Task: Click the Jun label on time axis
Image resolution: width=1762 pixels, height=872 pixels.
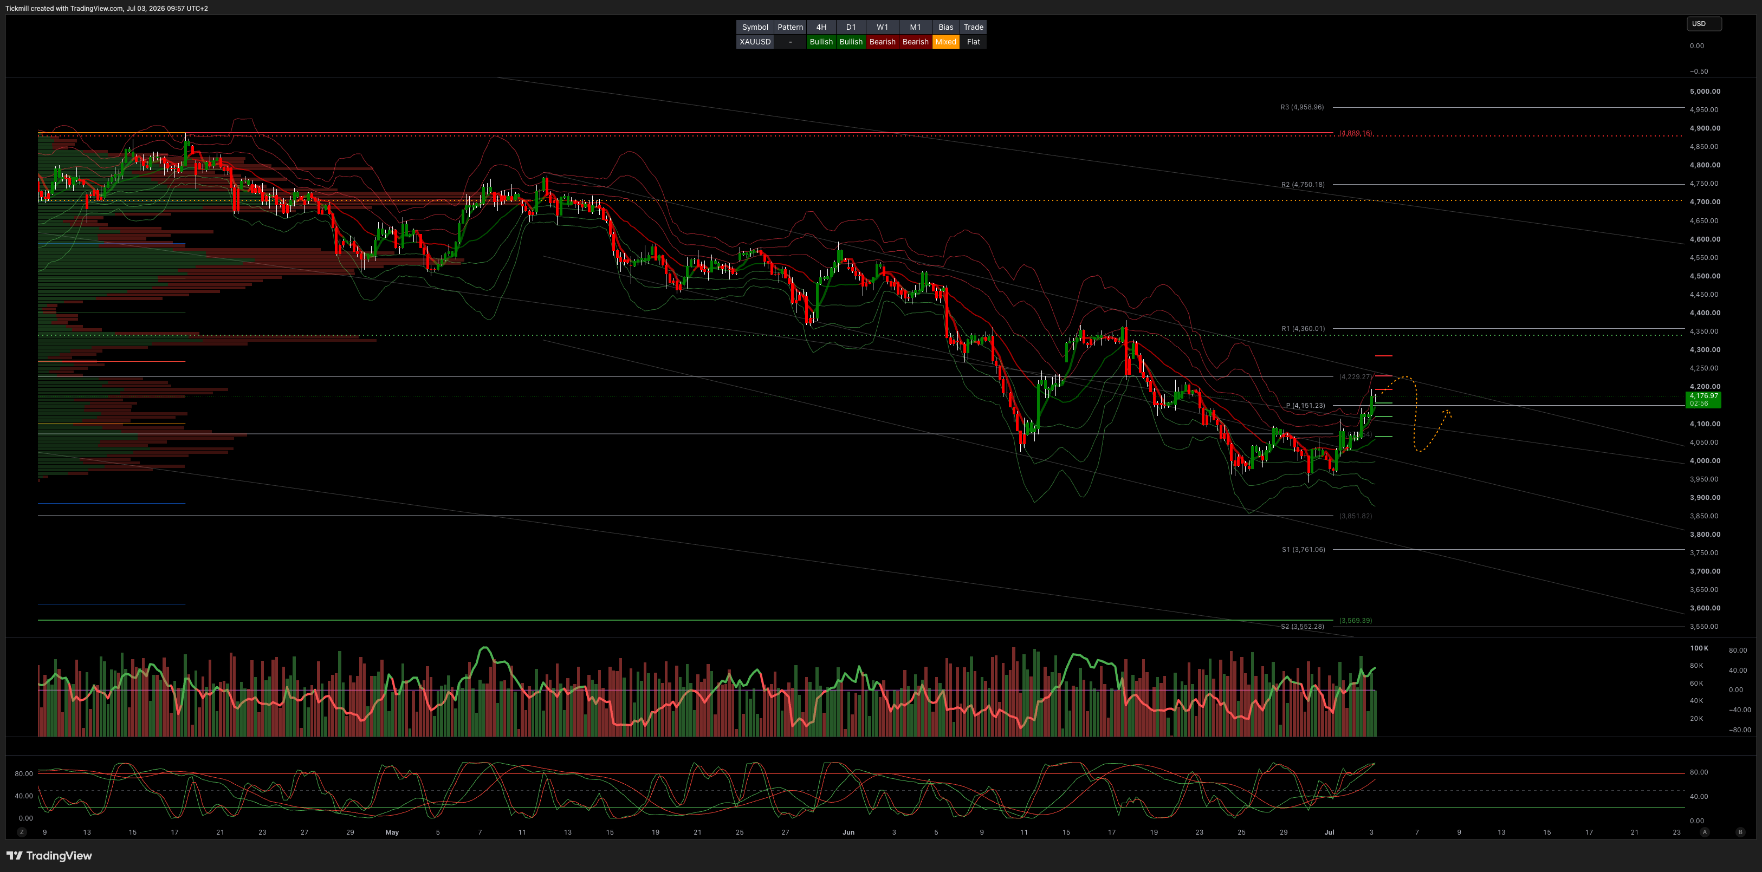Action: [848, 832]
